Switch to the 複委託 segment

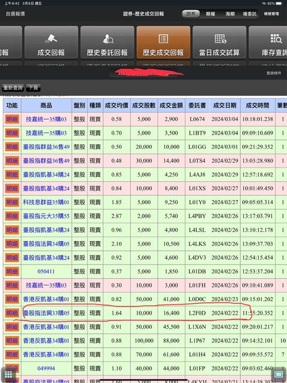tap(249, 14)
